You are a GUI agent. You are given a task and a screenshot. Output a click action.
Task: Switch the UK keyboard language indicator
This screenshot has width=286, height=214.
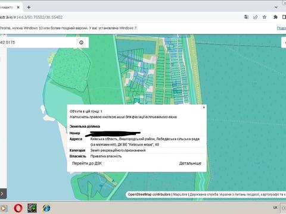click(275, 207)
